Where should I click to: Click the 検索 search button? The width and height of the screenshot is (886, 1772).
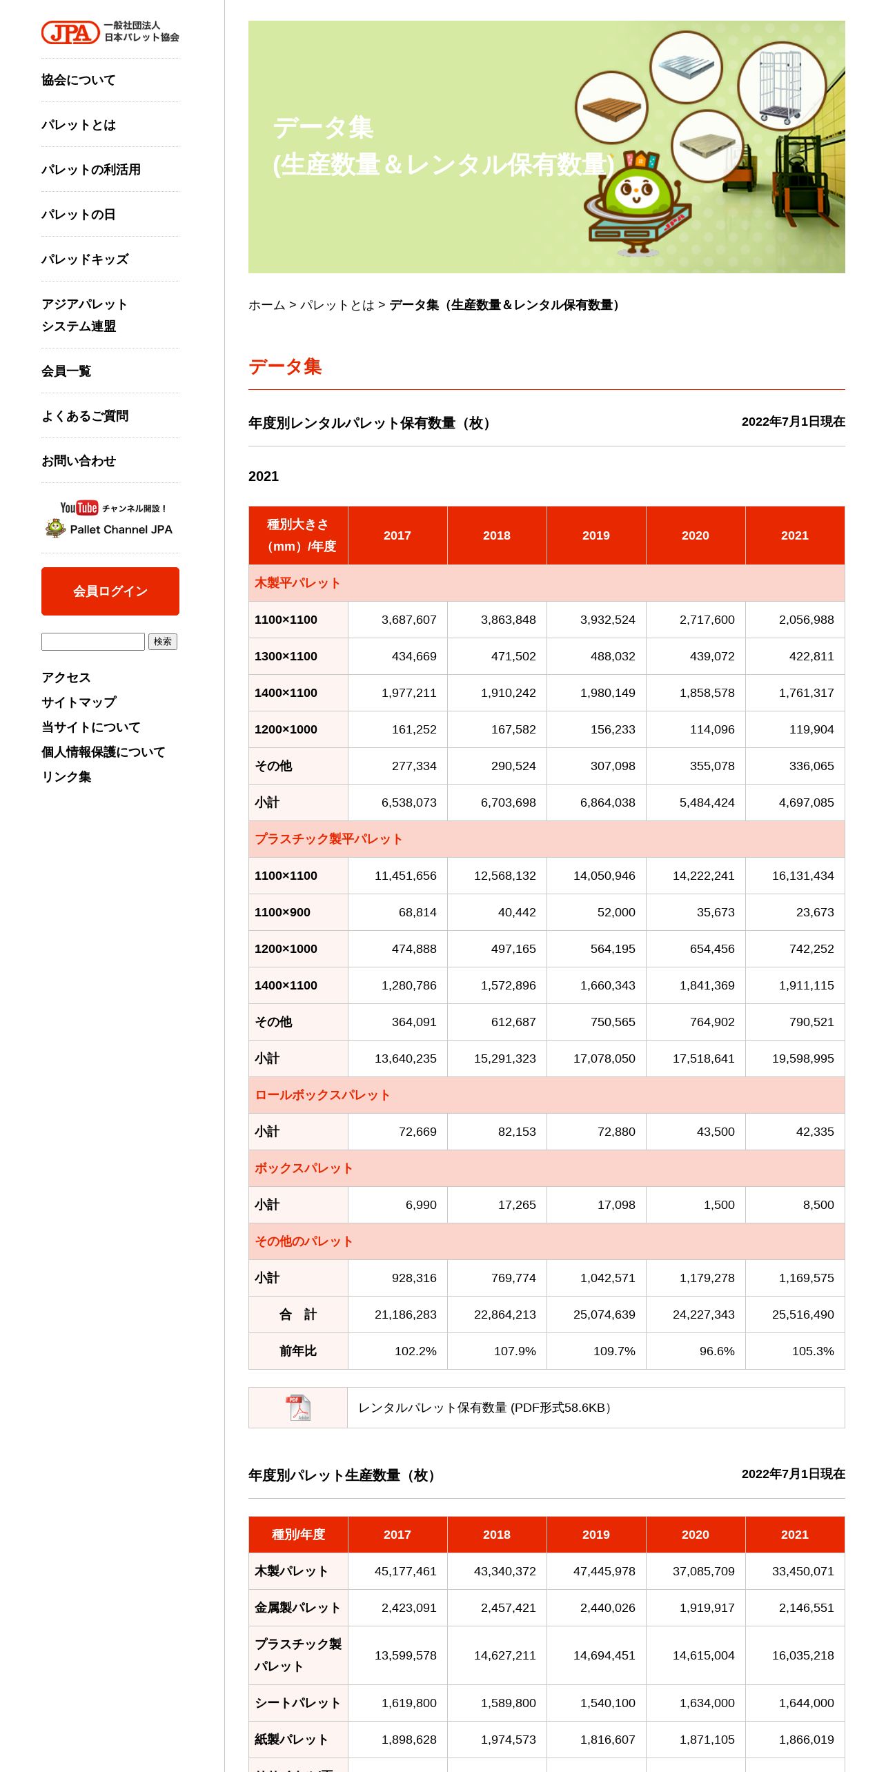pos(163,642)
